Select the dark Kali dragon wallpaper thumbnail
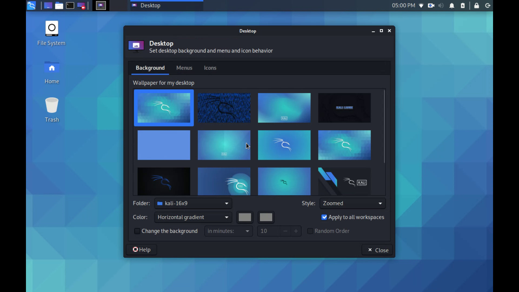This screenshot has height=292, width=519. pos(164,181)
